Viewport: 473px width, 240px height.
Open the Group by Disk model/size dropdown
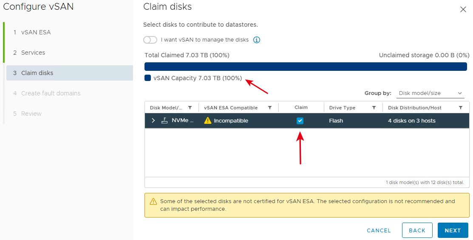(430, 93)
